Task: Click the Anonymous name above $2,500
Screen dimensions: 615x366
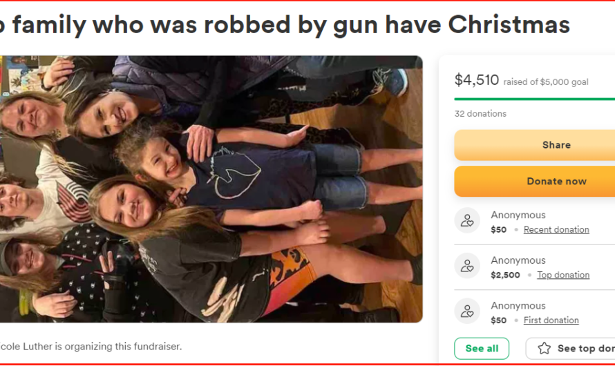Action: [518, 260]
